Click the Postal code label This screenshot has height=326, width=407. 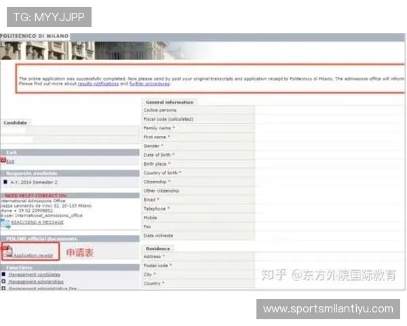[157, 266]
